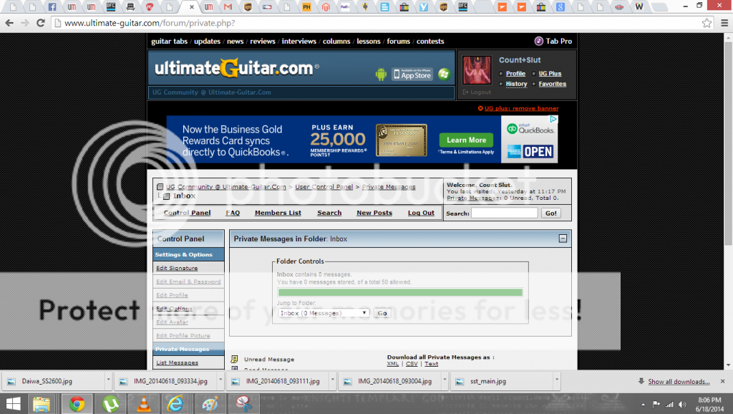Click the Windows Phone app icon
Image resolution: width=733 pixels, height=414 pixels.
click(x=444, y=74)
